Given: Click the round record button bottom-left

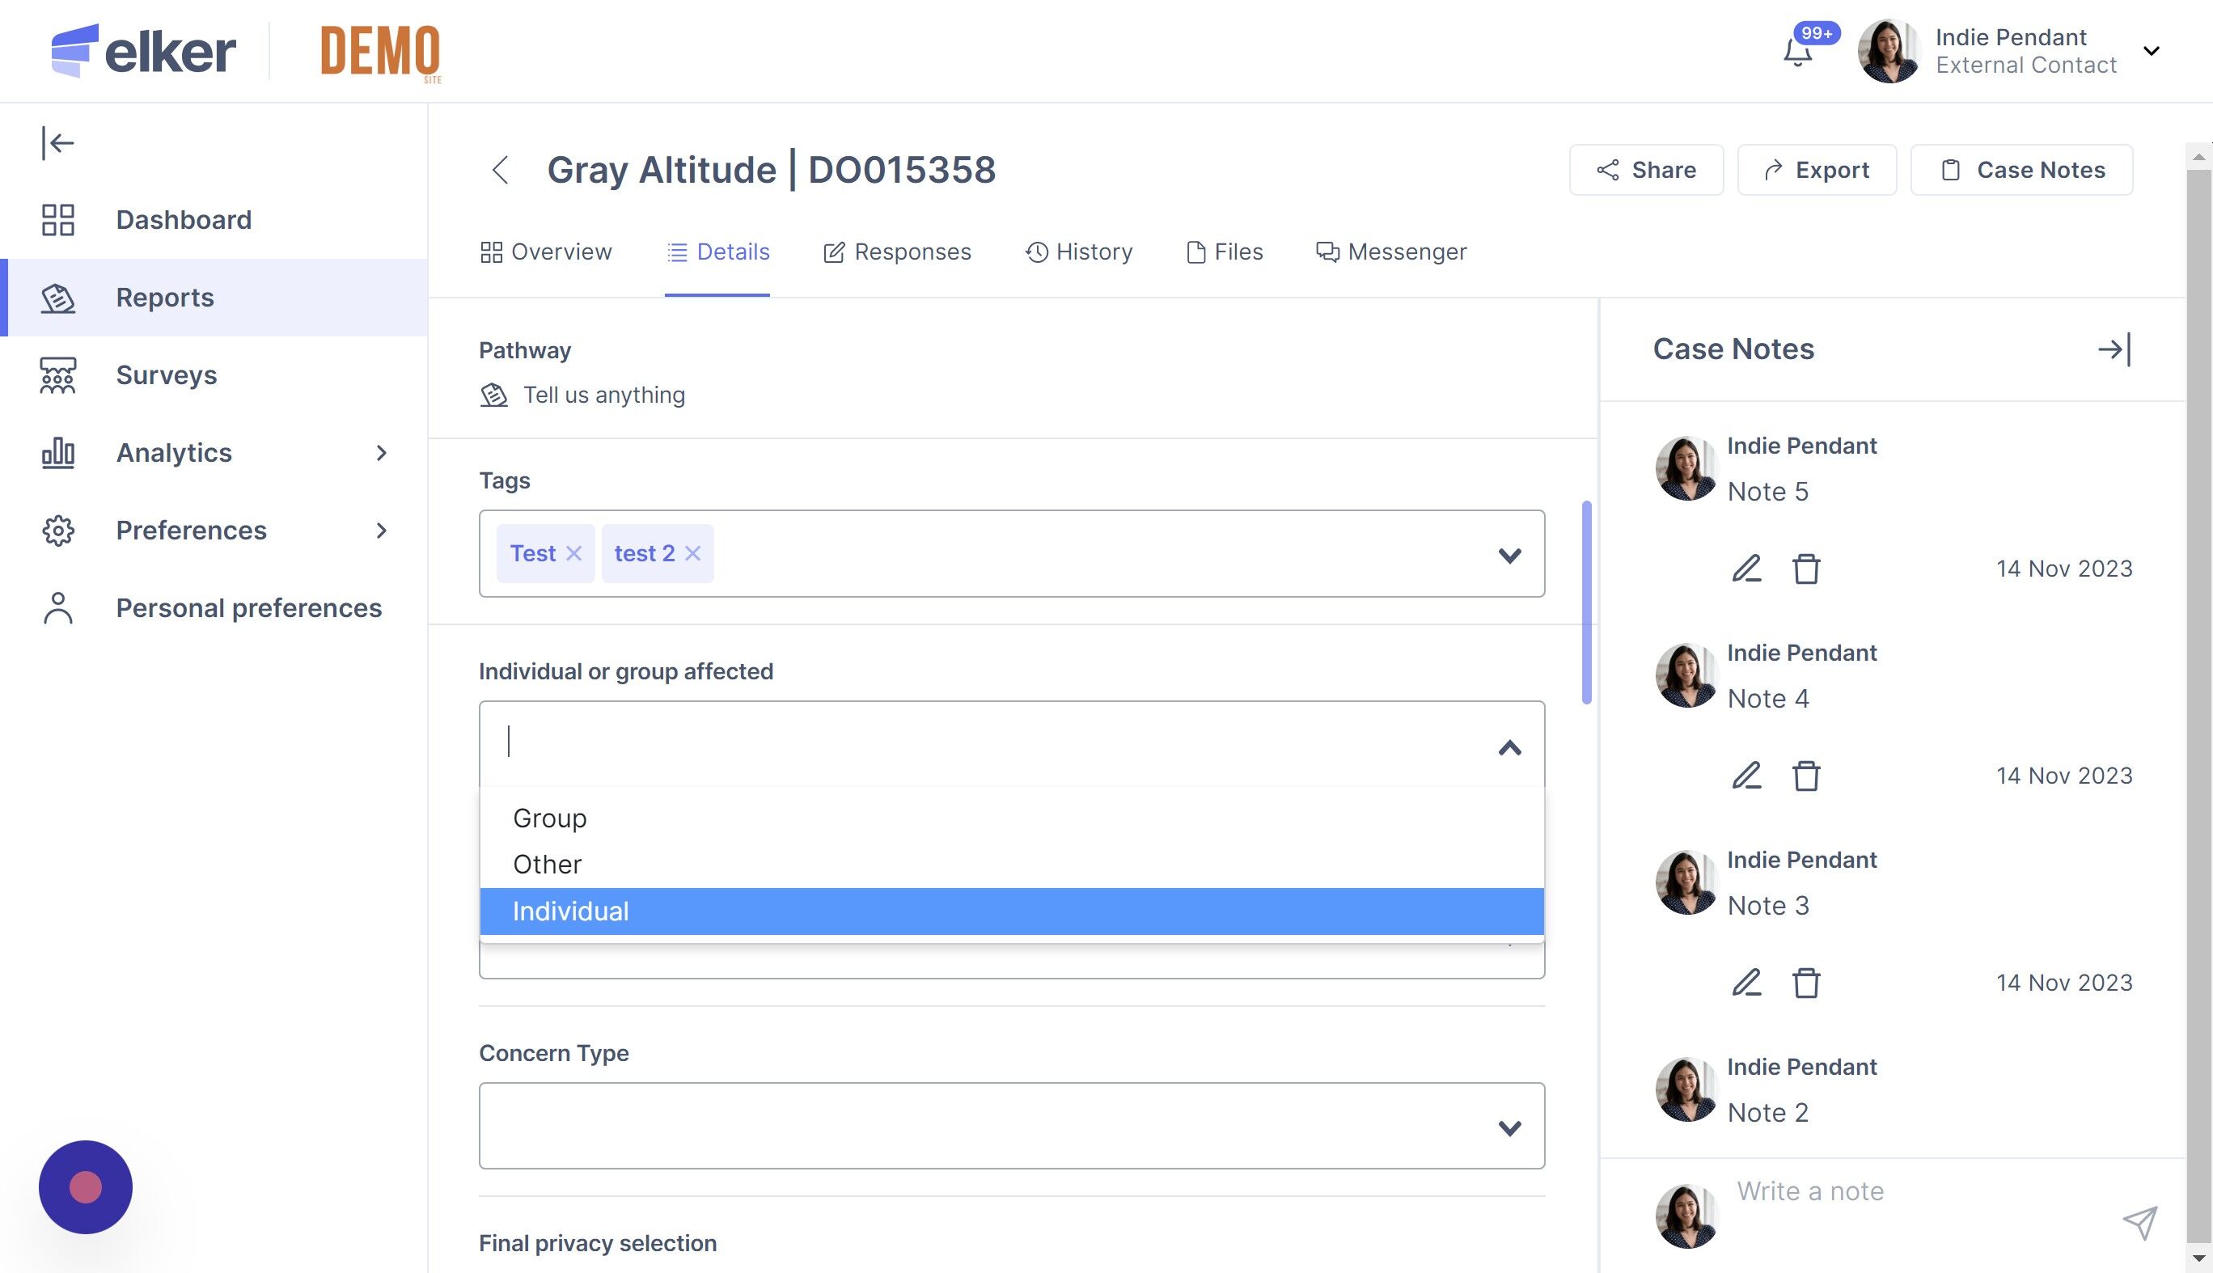Looking at the screenshot, I should (86, 1186).
